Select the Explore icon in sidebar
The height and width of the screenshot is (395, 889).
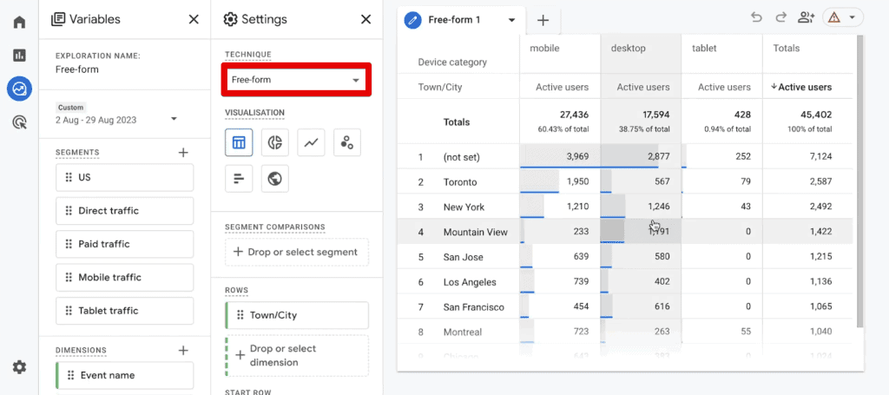[19, 89]
